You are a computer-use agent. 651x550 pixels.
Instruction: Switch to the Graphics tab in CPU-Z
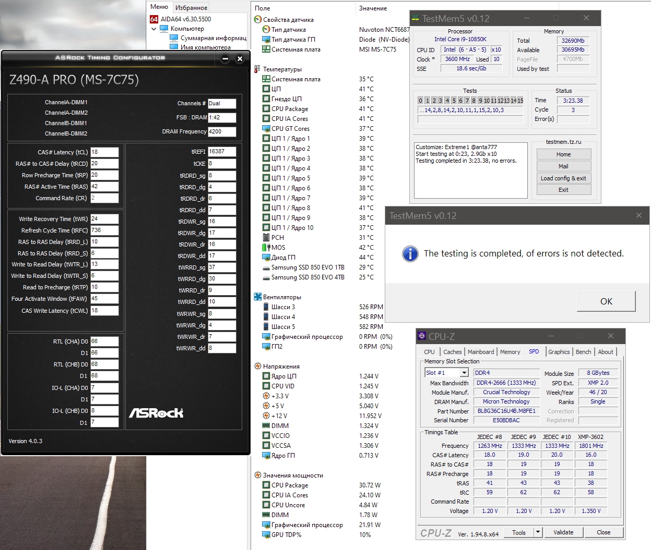tap(559, 352)
